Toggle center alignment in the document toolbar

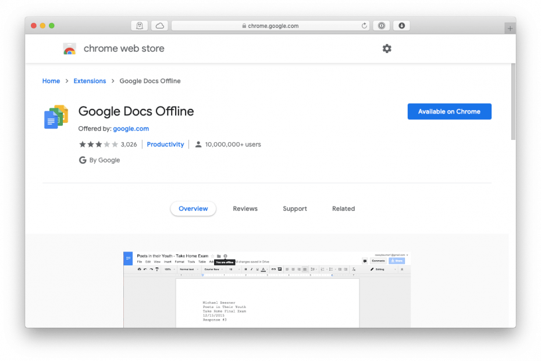click(293, 269)
